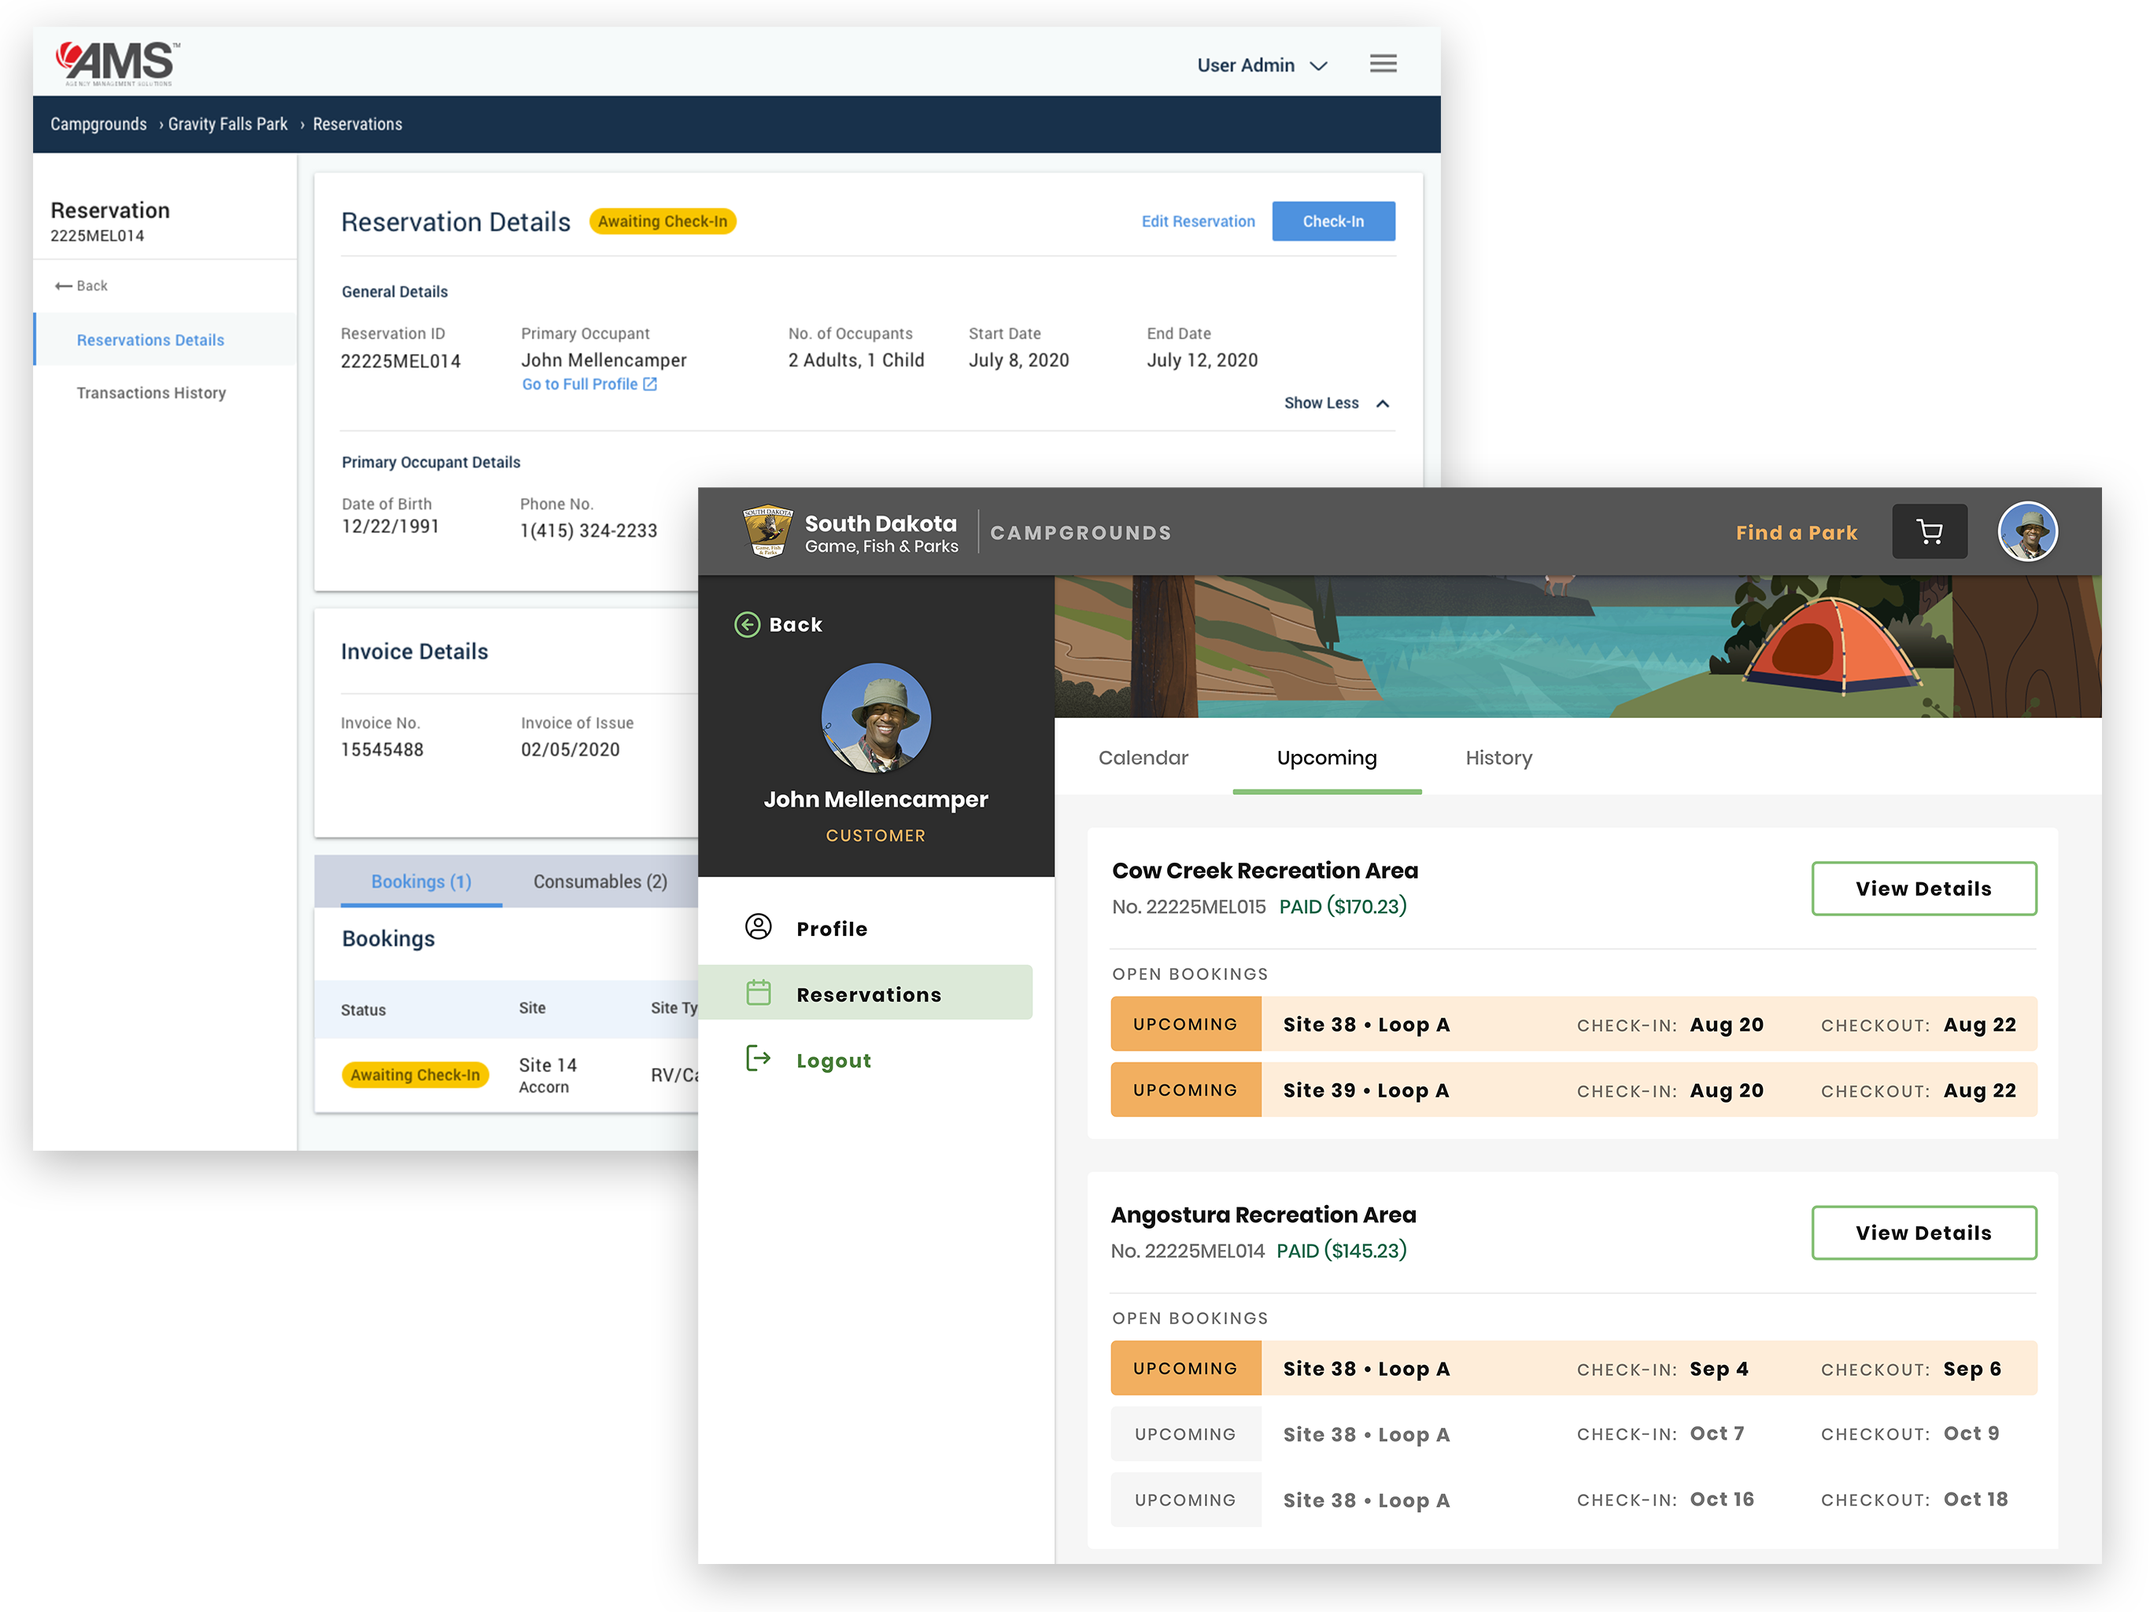Select the Upcoming tab

click(1327, 758)
